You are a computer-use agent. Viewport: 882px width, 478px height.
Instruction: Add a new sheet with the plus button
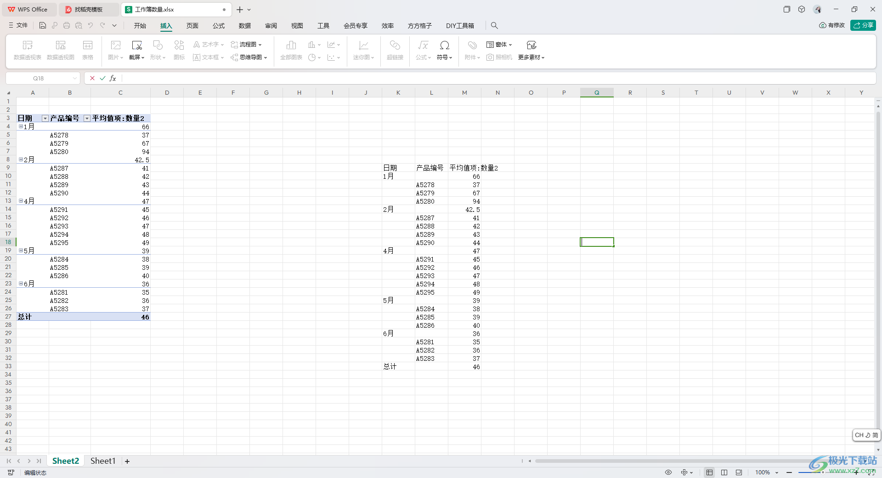[127, 461]
